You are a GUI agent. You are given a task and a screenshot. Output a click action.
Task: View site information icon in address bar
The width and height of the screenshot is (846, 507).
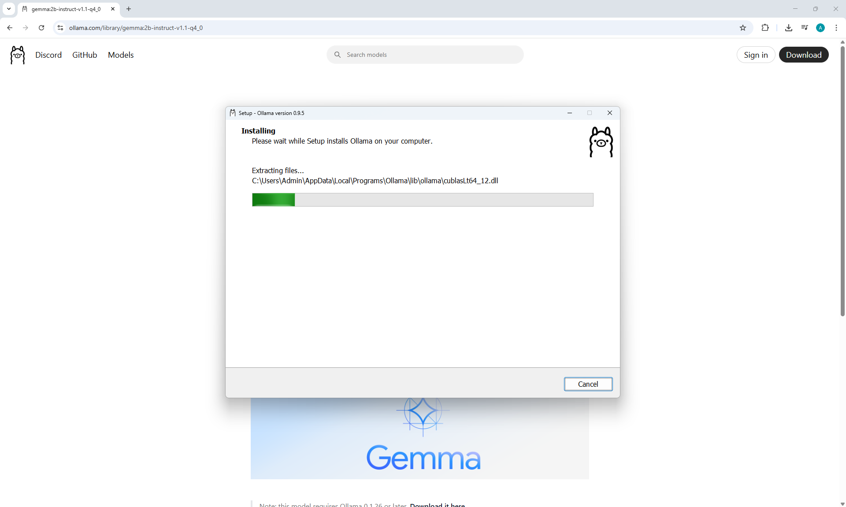60,28
